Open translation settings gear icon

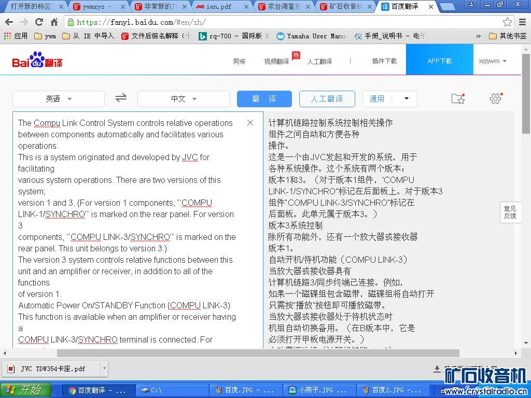click(496, 98)
